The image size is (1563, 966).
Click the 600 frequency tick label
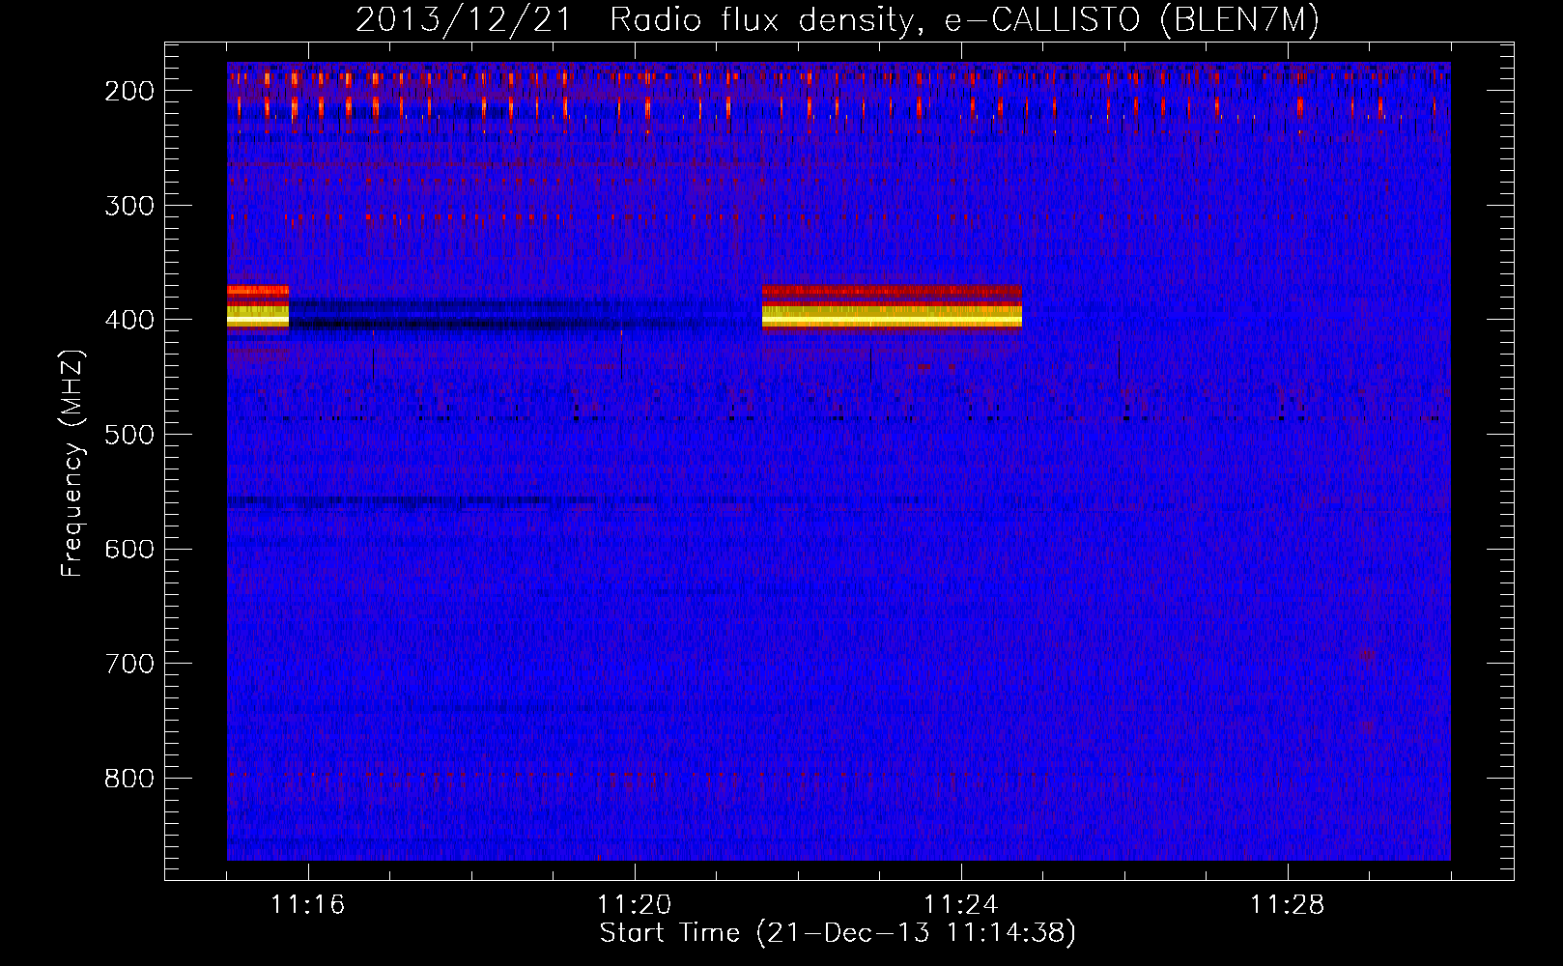129,549
